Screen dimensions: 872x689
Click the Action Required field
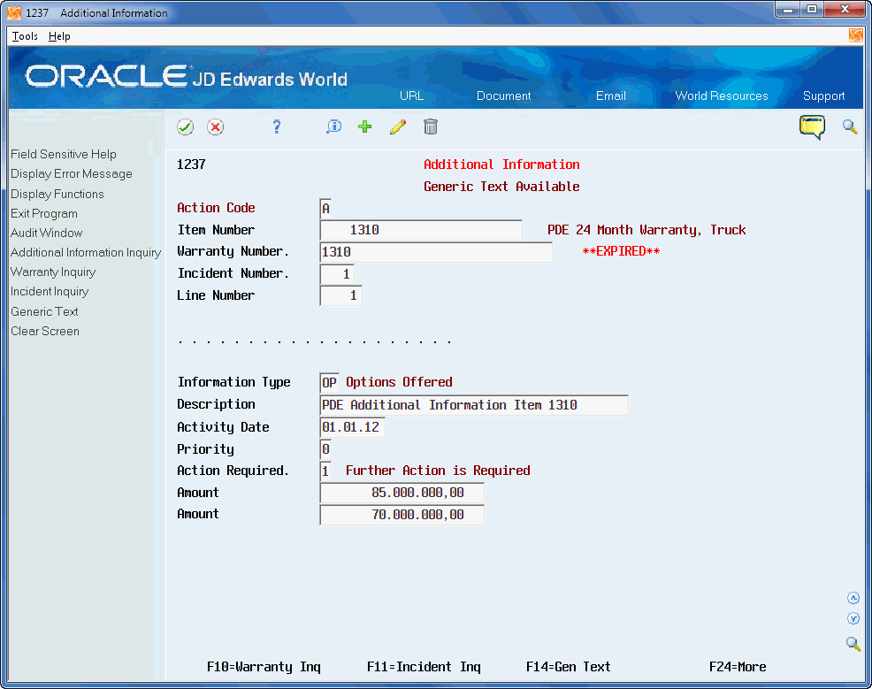[x=325, y=471]
